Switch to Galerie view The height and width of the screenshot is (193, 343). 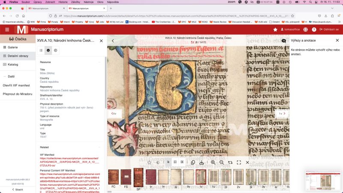(x=18, y=47)
